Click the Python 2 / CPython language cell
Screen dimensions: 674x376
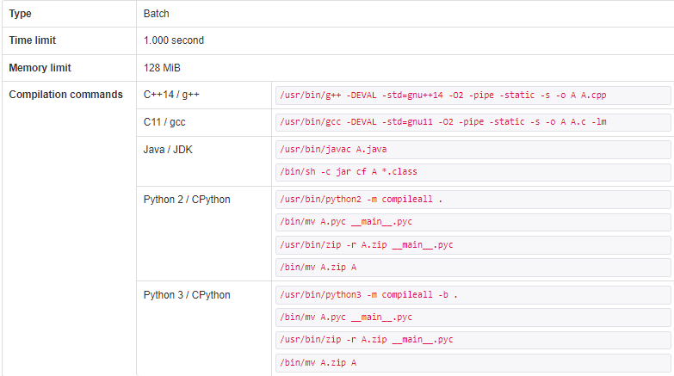click(187, 200)
